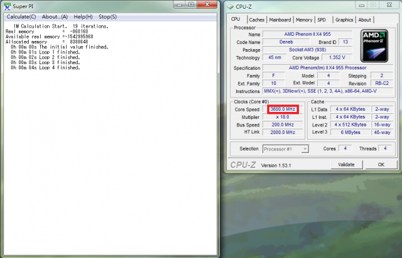
Task: Click the Code Name value Deneb
Action: [x=286, y=42]
